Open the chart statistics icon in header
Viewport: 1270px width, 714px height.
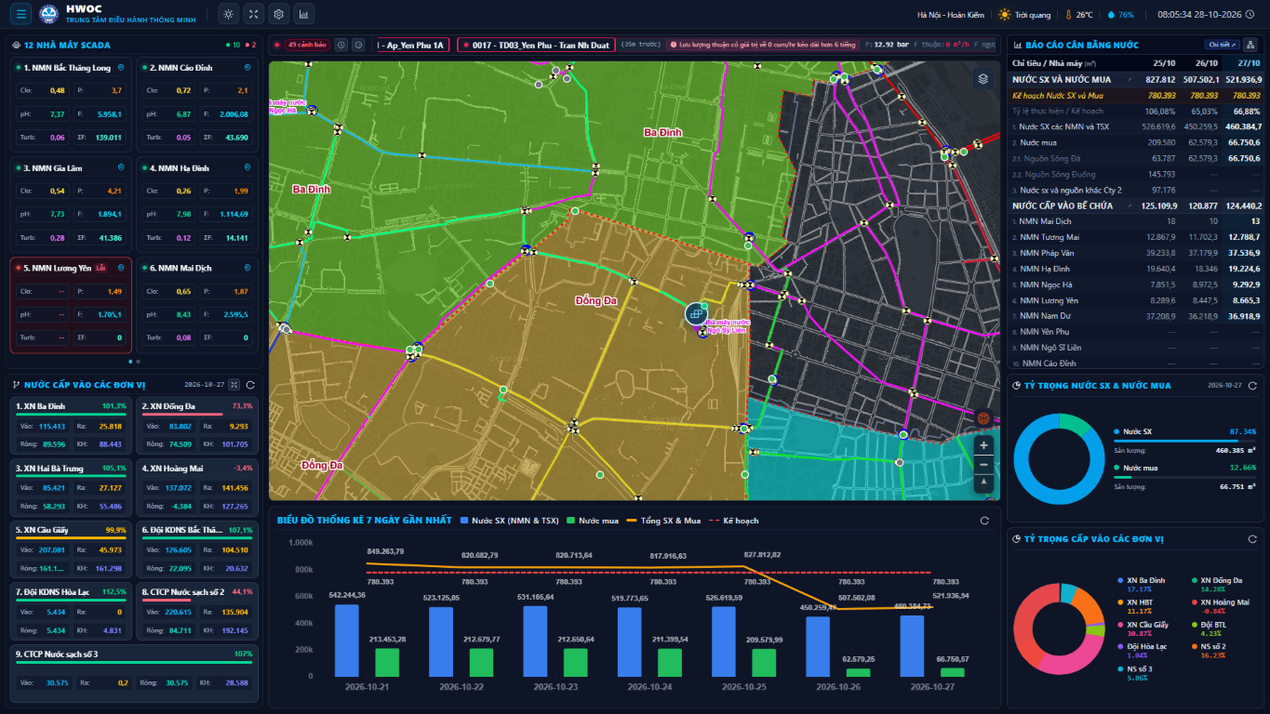point(303,14)
